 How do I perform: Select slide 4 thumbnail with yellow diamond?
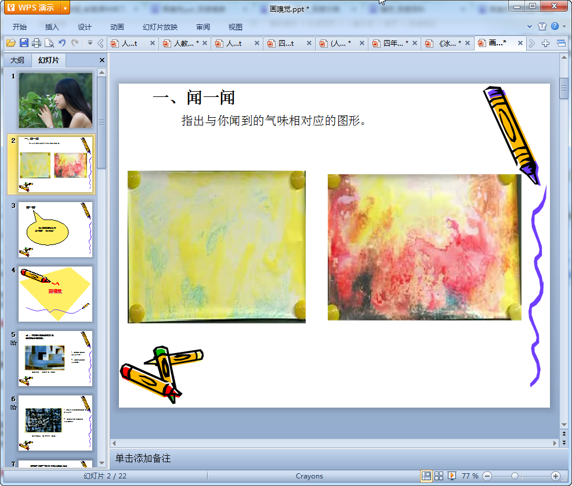56,294
